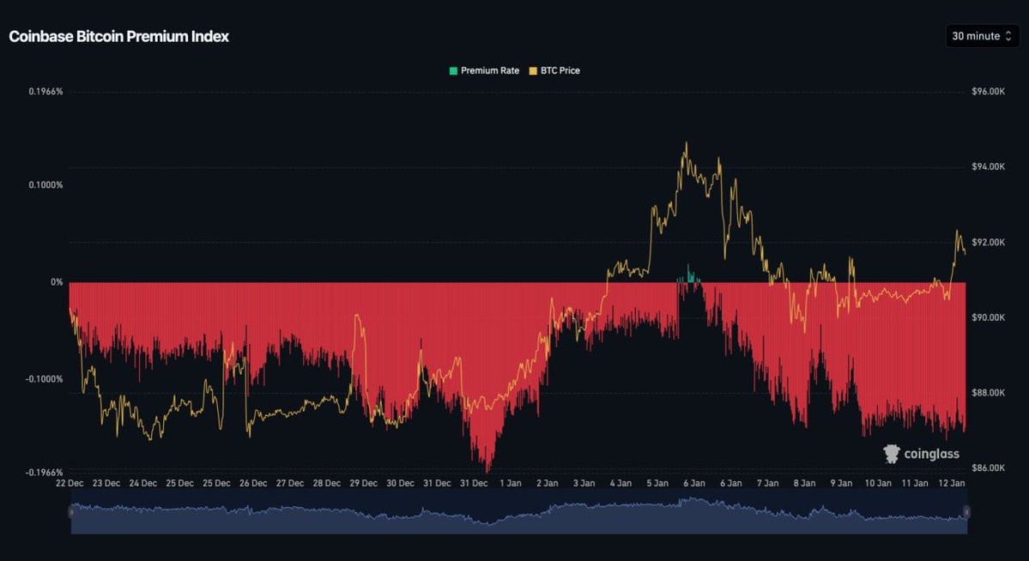1029x561 pixels.
Task: Click the 10 Jan date label
Action: (878, 483)
